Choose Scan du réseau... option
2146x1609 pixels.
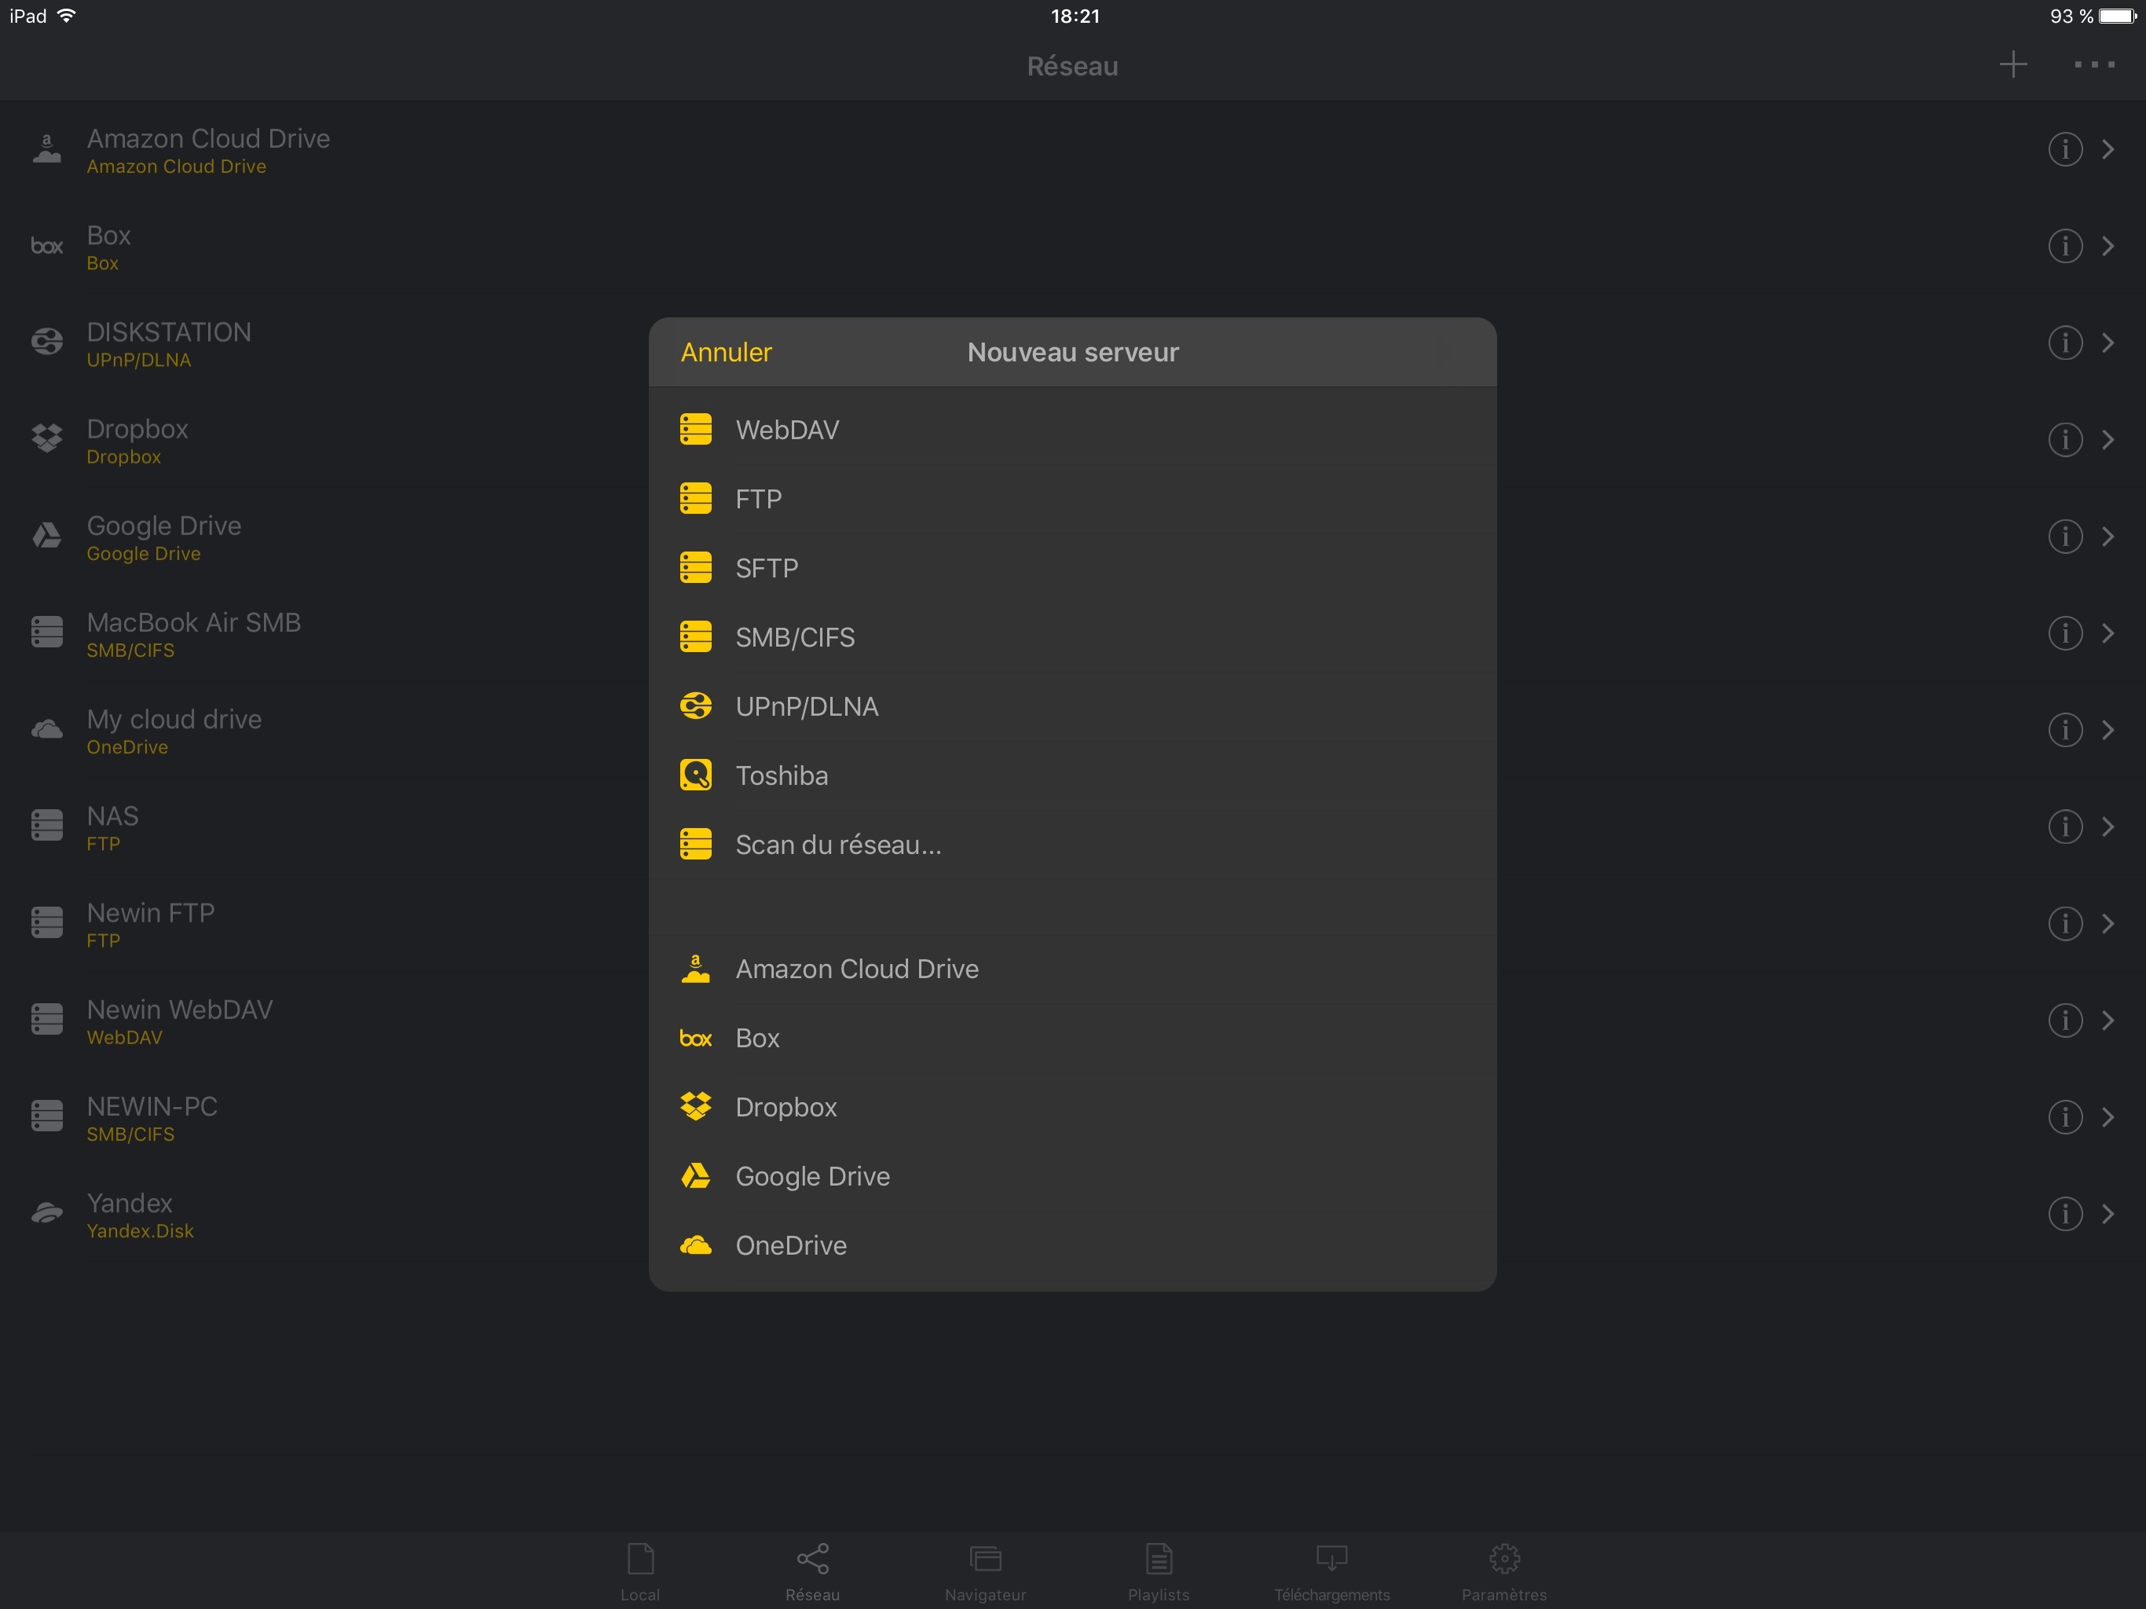coord(837,845)
